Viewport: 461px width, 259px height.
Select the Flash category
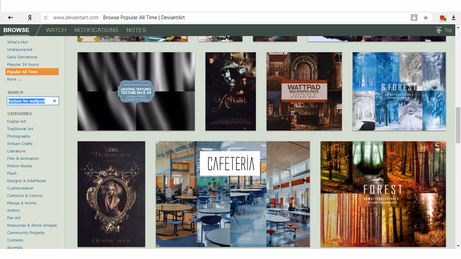click(x=12, y=173)
